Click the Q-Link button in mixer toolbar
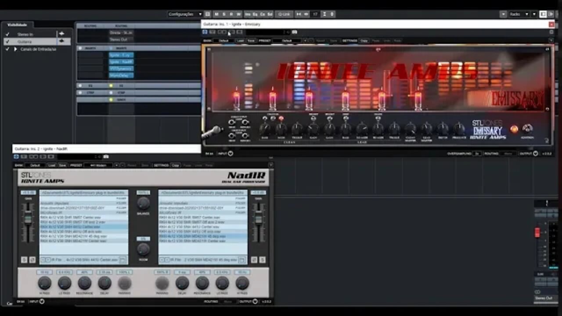 pos(284,14)
